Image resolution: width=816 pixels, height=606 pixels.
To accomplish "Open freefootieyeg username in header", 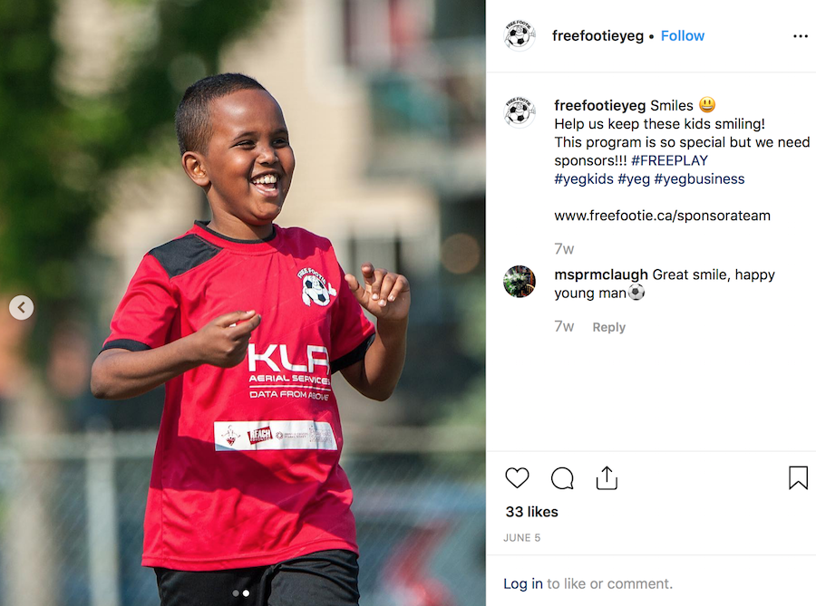I will click(x=598, y=36).
